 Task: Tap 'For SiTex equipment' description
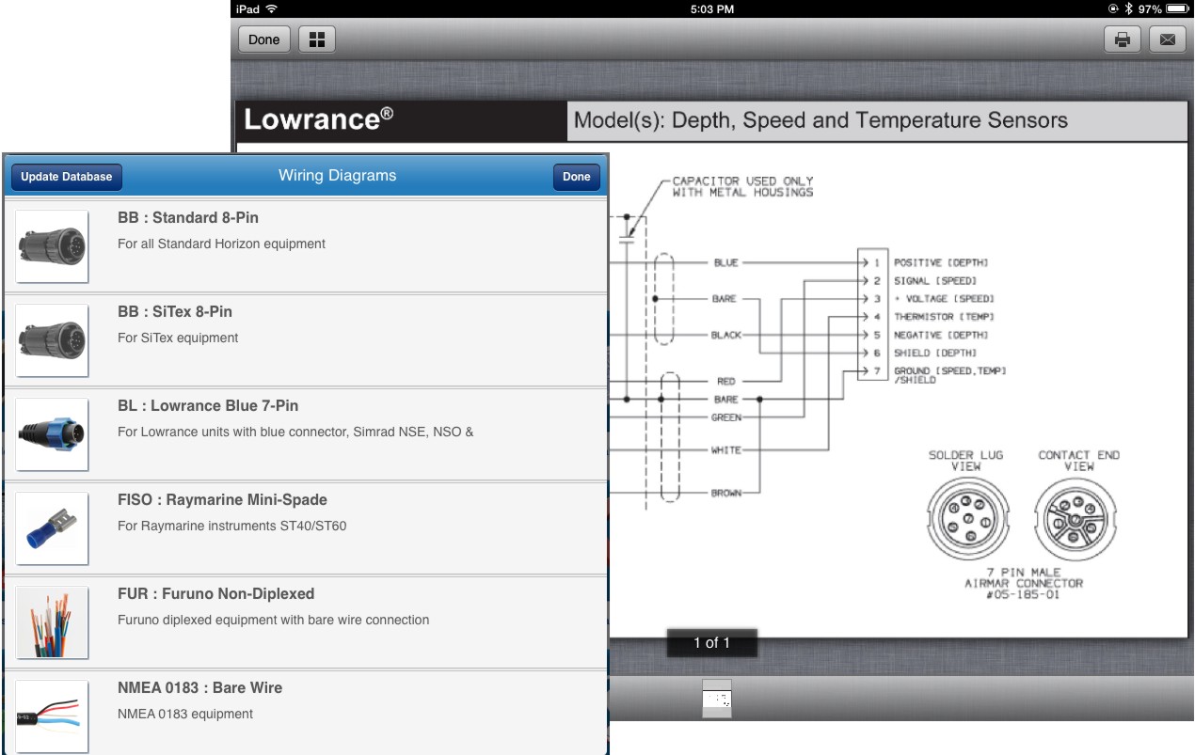pos(178,338)
